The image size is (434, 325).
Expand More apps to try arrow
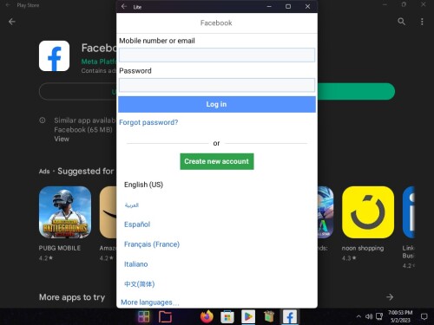click(x=390, y=297)
